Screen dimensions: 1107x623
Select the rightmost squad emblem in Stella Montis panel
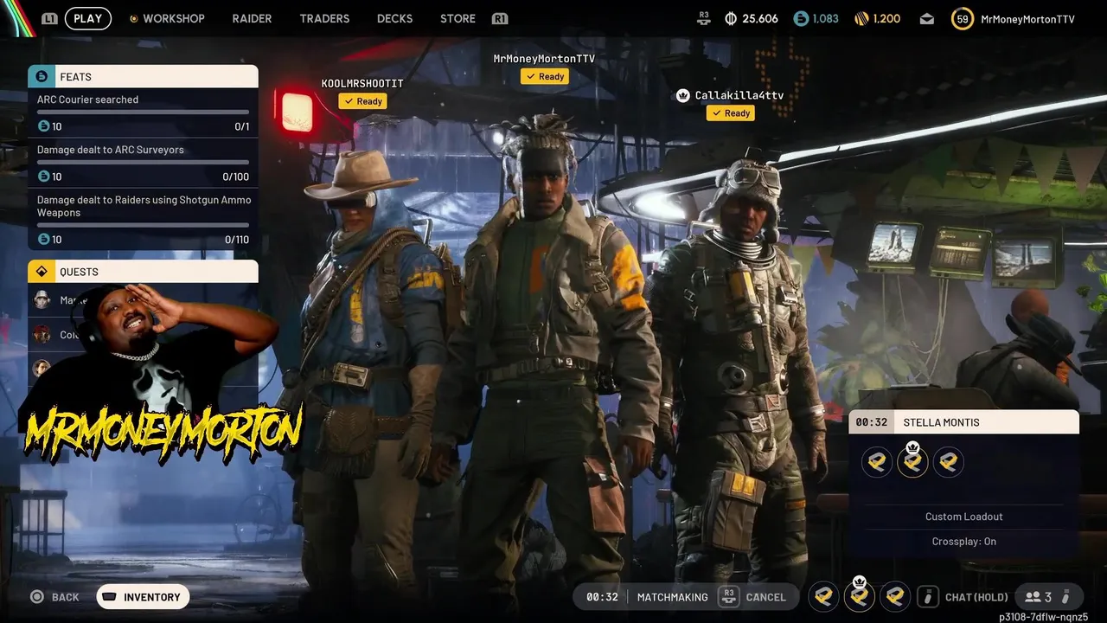pyautogui.click(x=948, y=462)
